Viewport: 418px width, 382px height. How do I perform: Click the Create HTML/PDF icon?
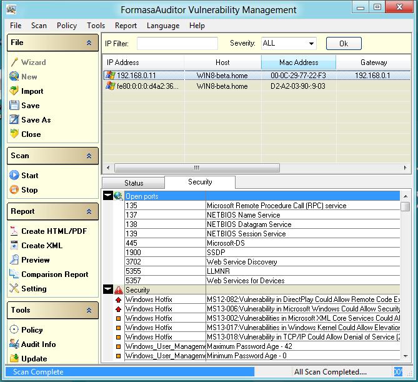(14, 231)
